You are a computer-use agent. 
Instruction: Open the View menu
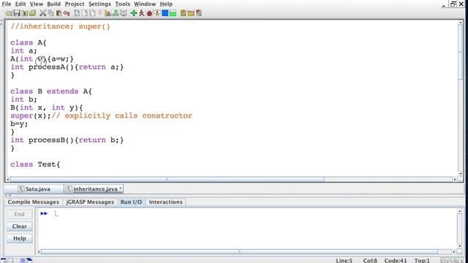[x=37, y=4]
